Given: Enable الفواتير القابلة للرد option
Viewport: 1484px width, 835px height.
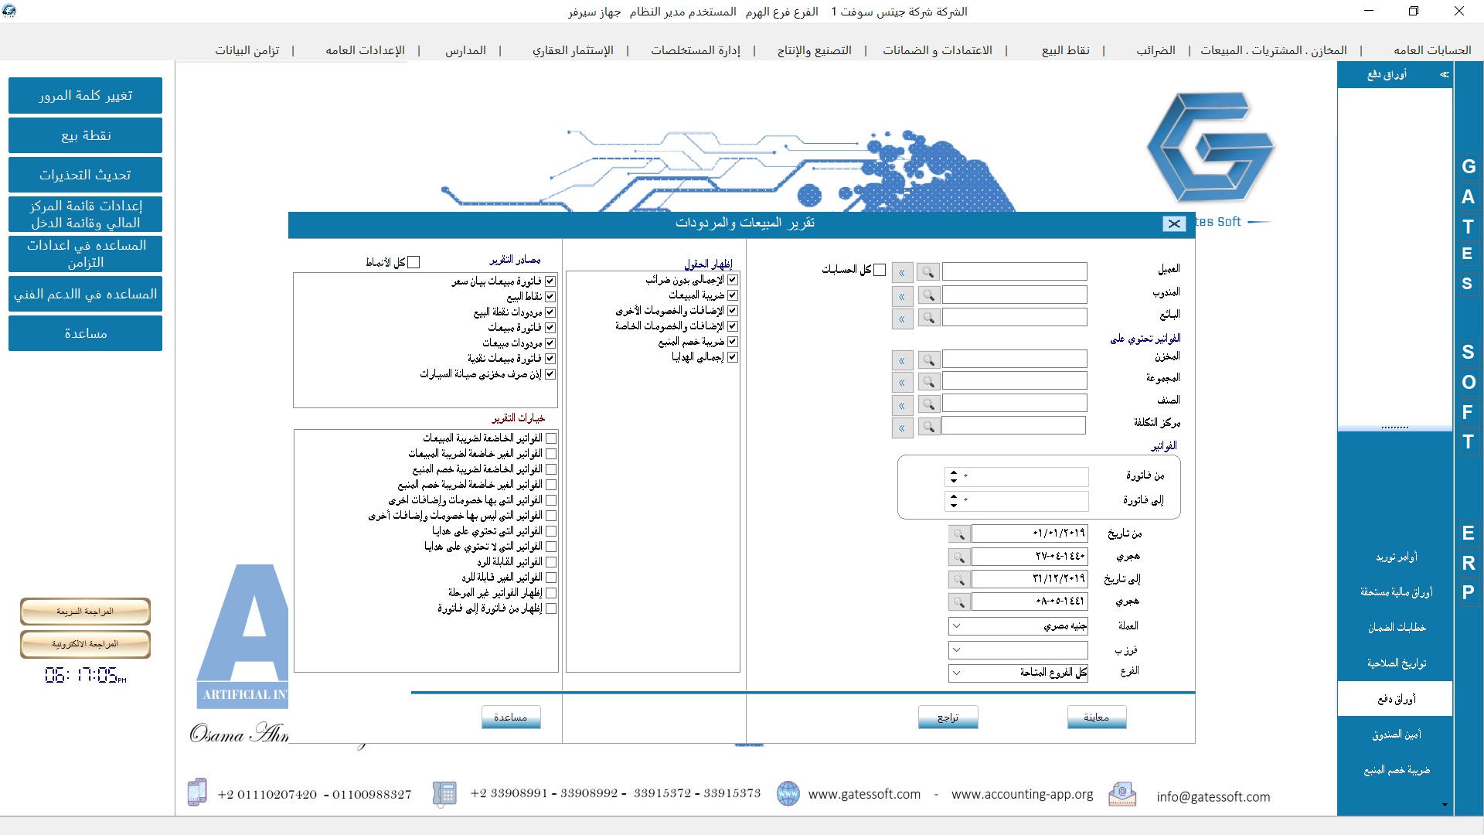Looking at the screenshot, I should pyautogui.click(x=550, y=562).
